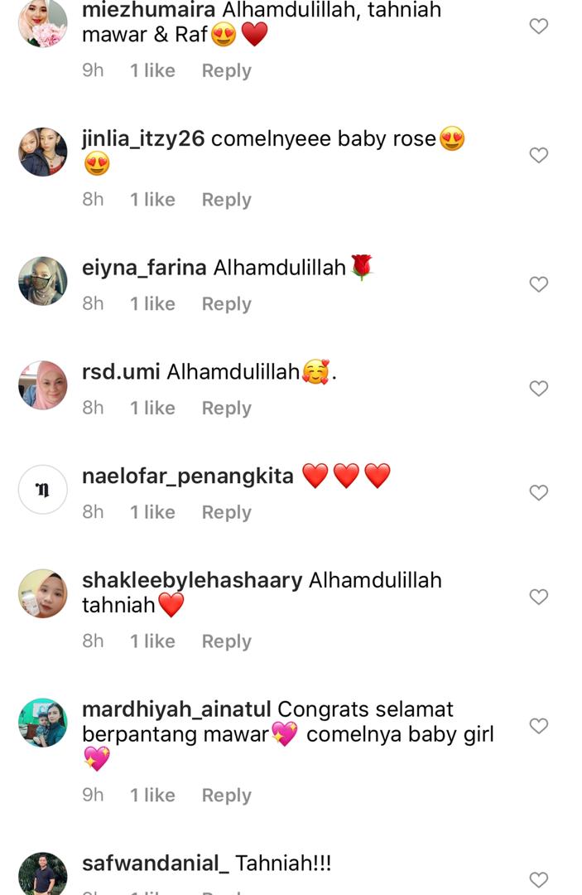Viewport: 582px width, 895px height.
Task: Reply to mardhiyah_ainatul's comment
Action: 226,796
